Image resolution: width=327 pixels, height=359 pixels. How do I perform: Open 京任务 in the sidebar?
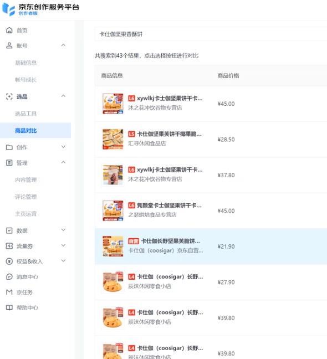24,292
